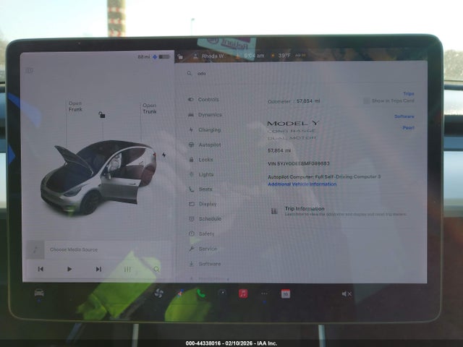This screenshot has height=347, width=463.
Task: Tap the battery range indicator
Action: (x=153, y=56)
